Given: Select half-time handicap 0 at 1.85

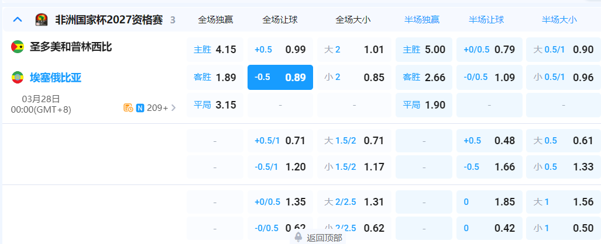Looking at the screenshot, I should coord(489,202).
